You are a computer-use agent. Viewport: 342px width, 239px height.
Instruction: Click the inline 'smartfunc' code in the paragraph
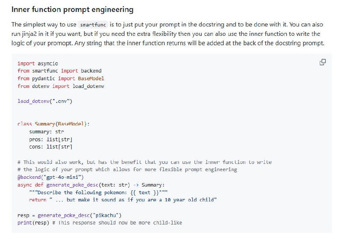(x=93, y=25)
